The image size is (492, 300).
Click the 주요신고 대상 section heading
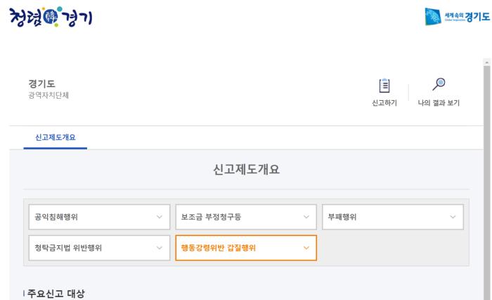click(x=56, y=294)
